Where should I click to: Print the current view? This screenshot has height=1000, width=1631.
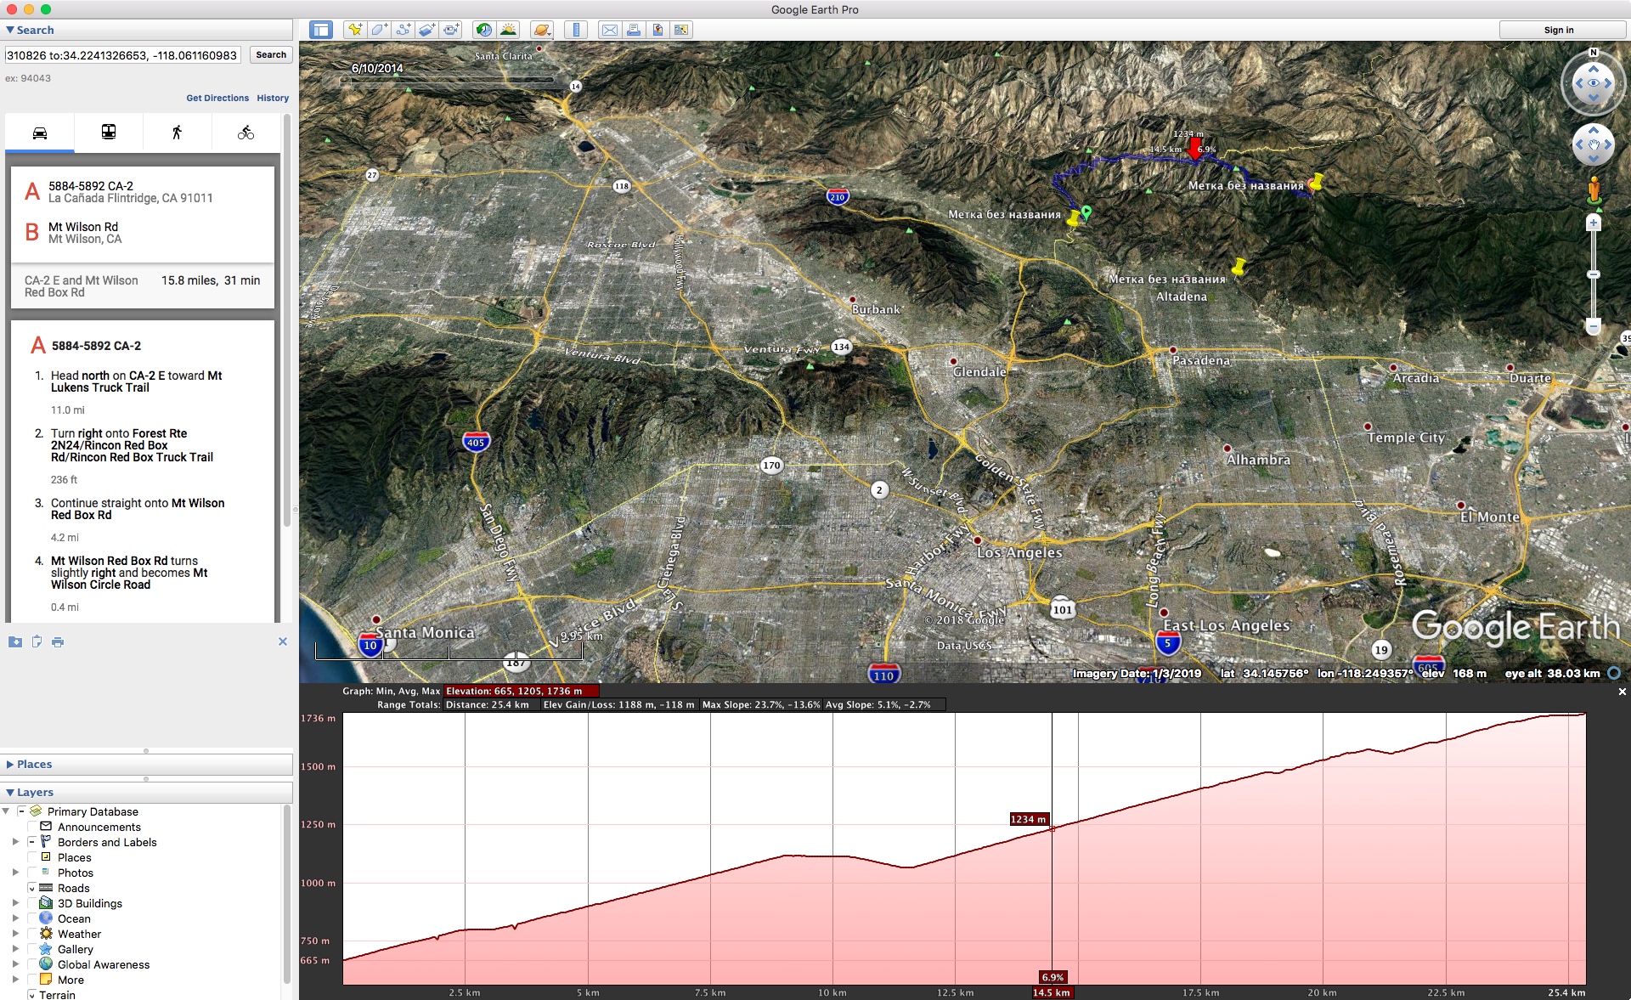pos(633,30)
